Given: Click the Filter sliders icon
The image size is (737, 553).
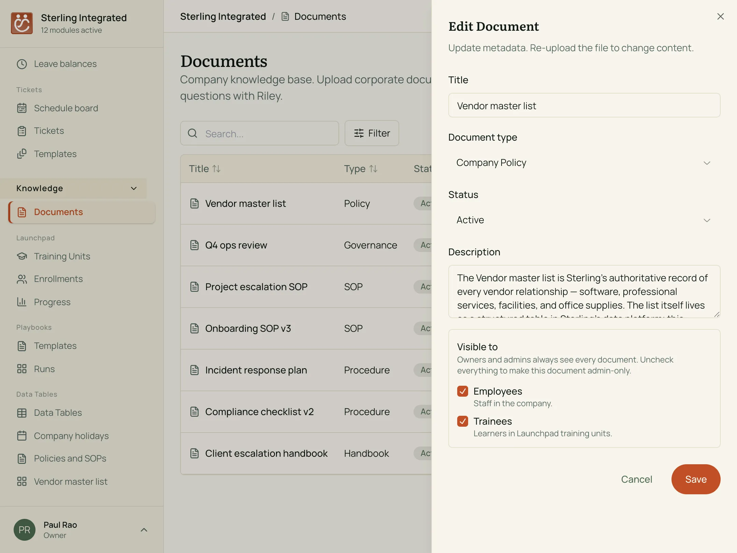Looking at the screenshot, I should [x=359, y=133].
